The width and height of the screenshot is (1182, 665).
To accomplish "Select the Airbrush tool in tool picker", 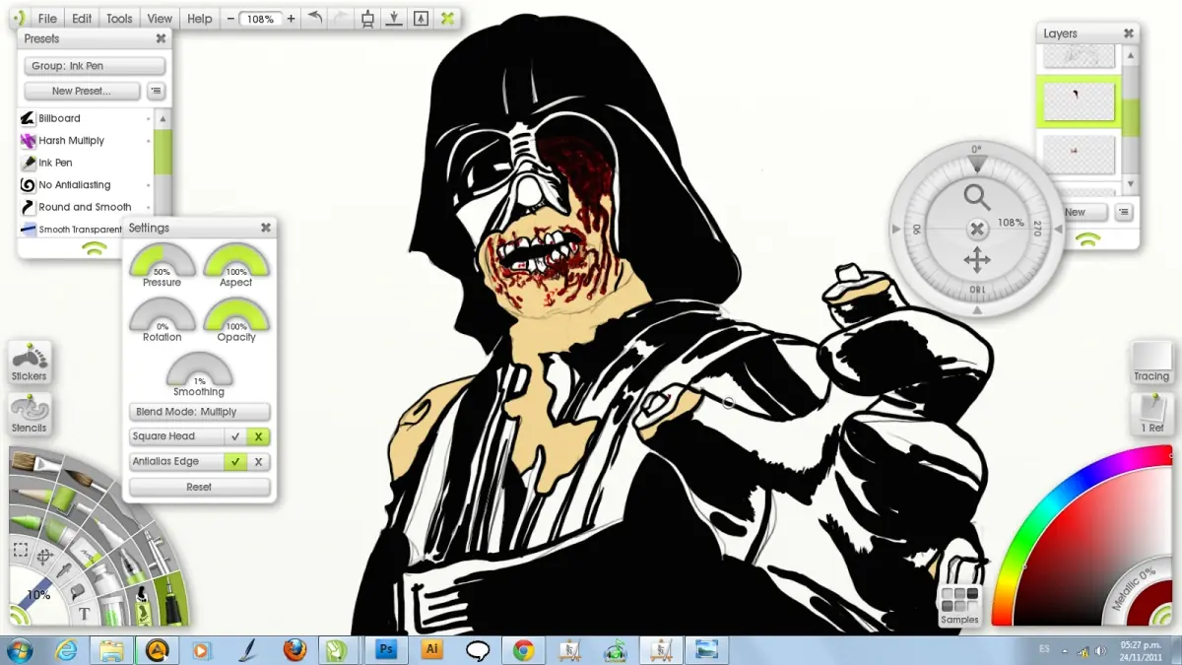I will pos(157,550).
